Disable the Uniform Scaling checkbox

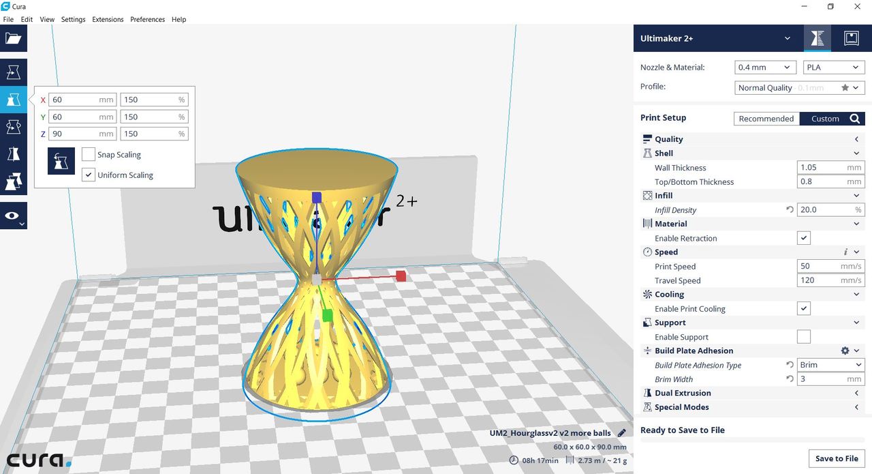88,175
